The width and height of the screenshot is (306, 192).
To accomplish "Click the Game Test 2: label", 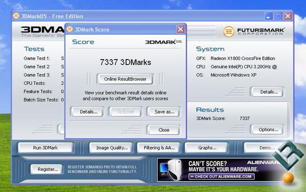I will coord(37,67).
